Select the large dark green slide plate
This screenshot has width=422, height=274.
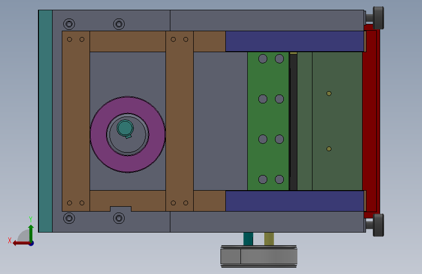[x=337, y=121]
